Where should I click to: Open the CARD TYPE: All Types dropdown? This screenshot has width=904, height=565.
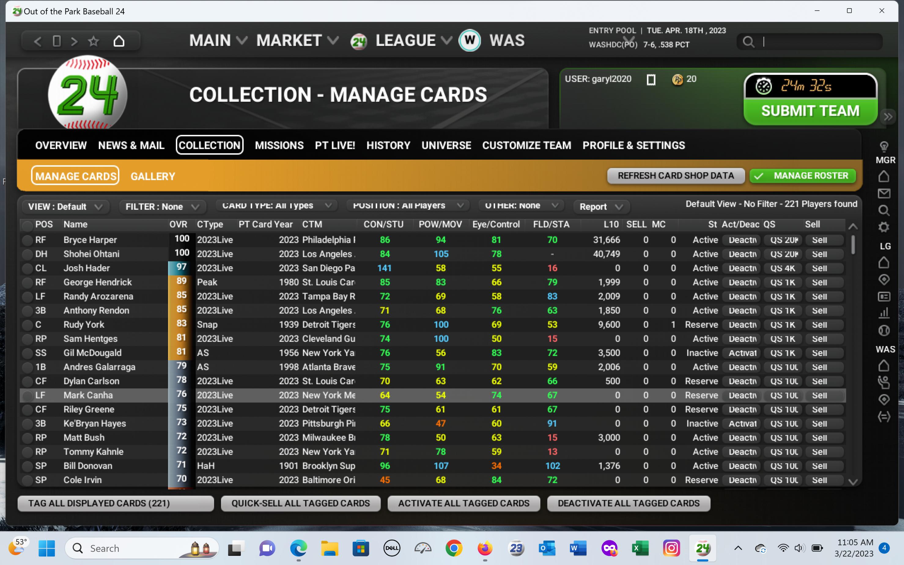click(x=277, y=205)
